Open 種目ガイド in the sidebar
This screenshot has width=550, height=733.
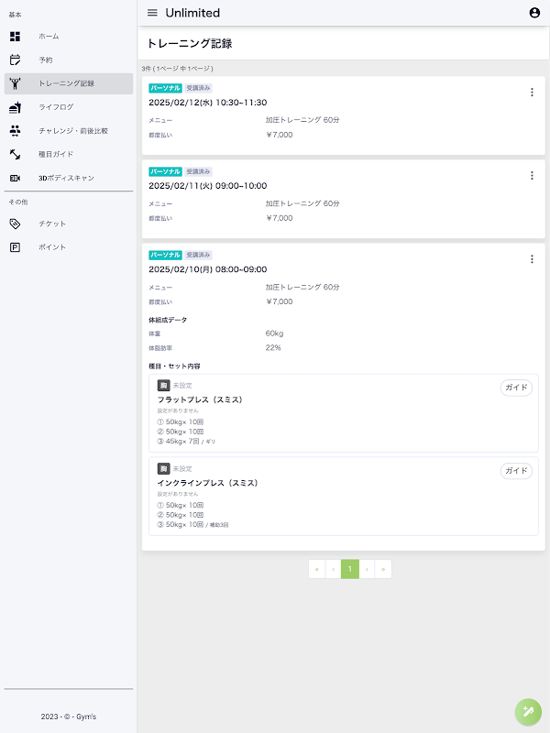tap(55, 155)
